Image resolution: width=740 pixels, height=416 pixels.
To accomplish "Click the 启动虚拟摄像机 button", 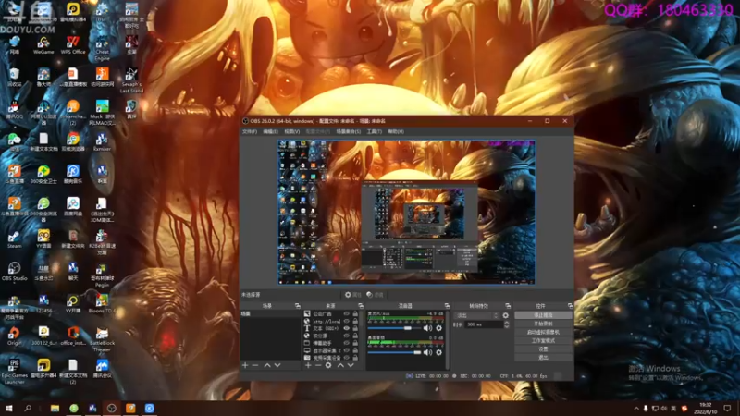I will pyautogui.click(x=543, y=332).
